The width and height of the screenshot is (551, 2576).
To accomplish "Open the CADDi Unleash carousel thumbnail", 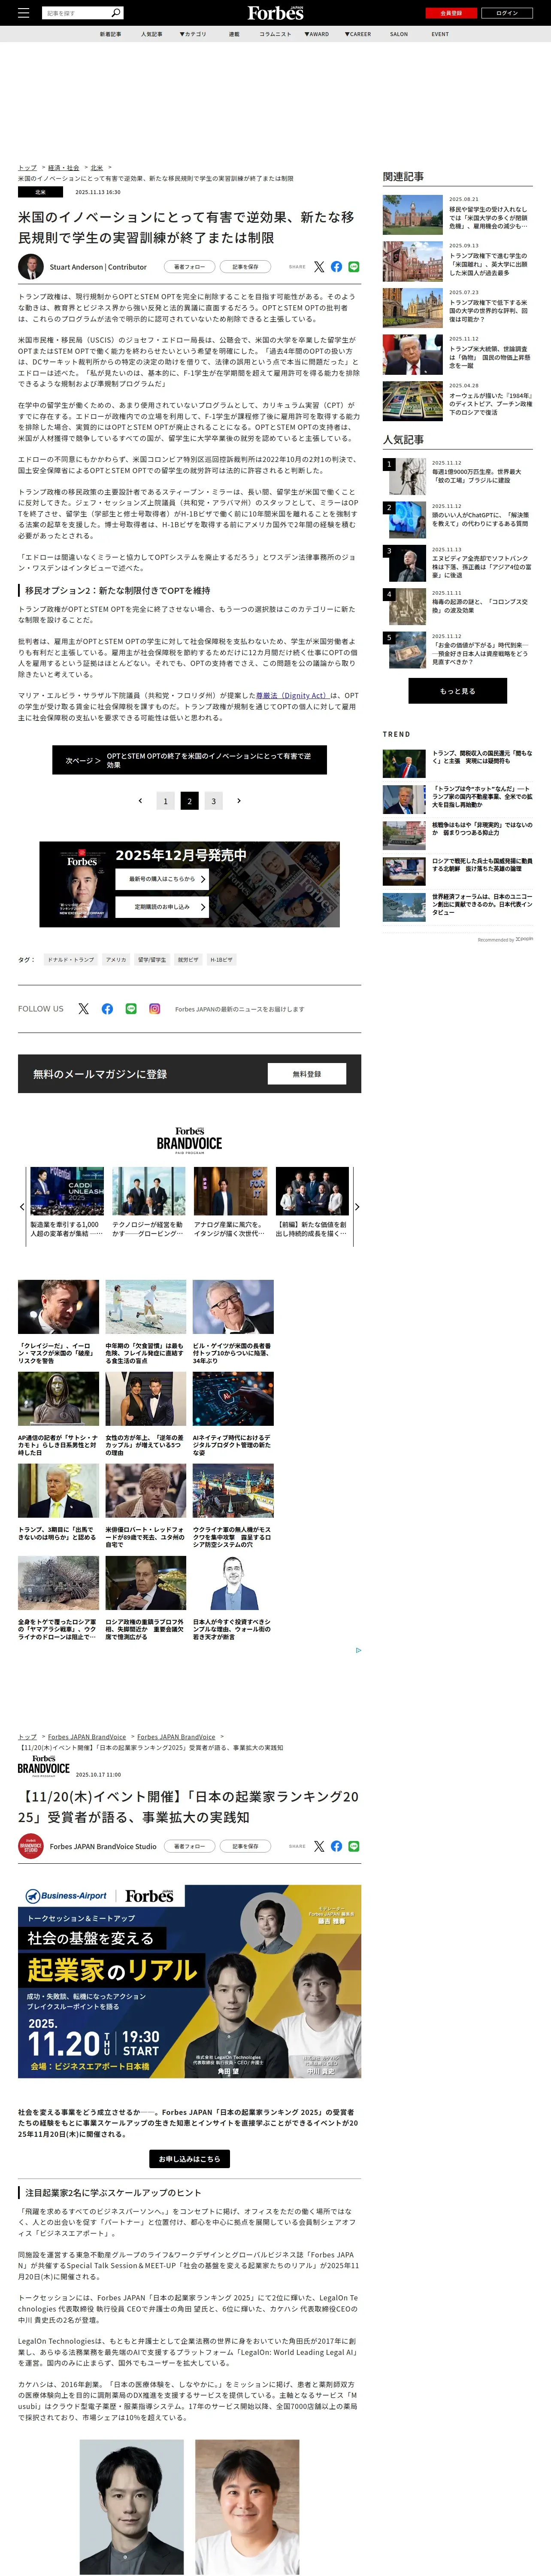I will [x=67, y=1191].
